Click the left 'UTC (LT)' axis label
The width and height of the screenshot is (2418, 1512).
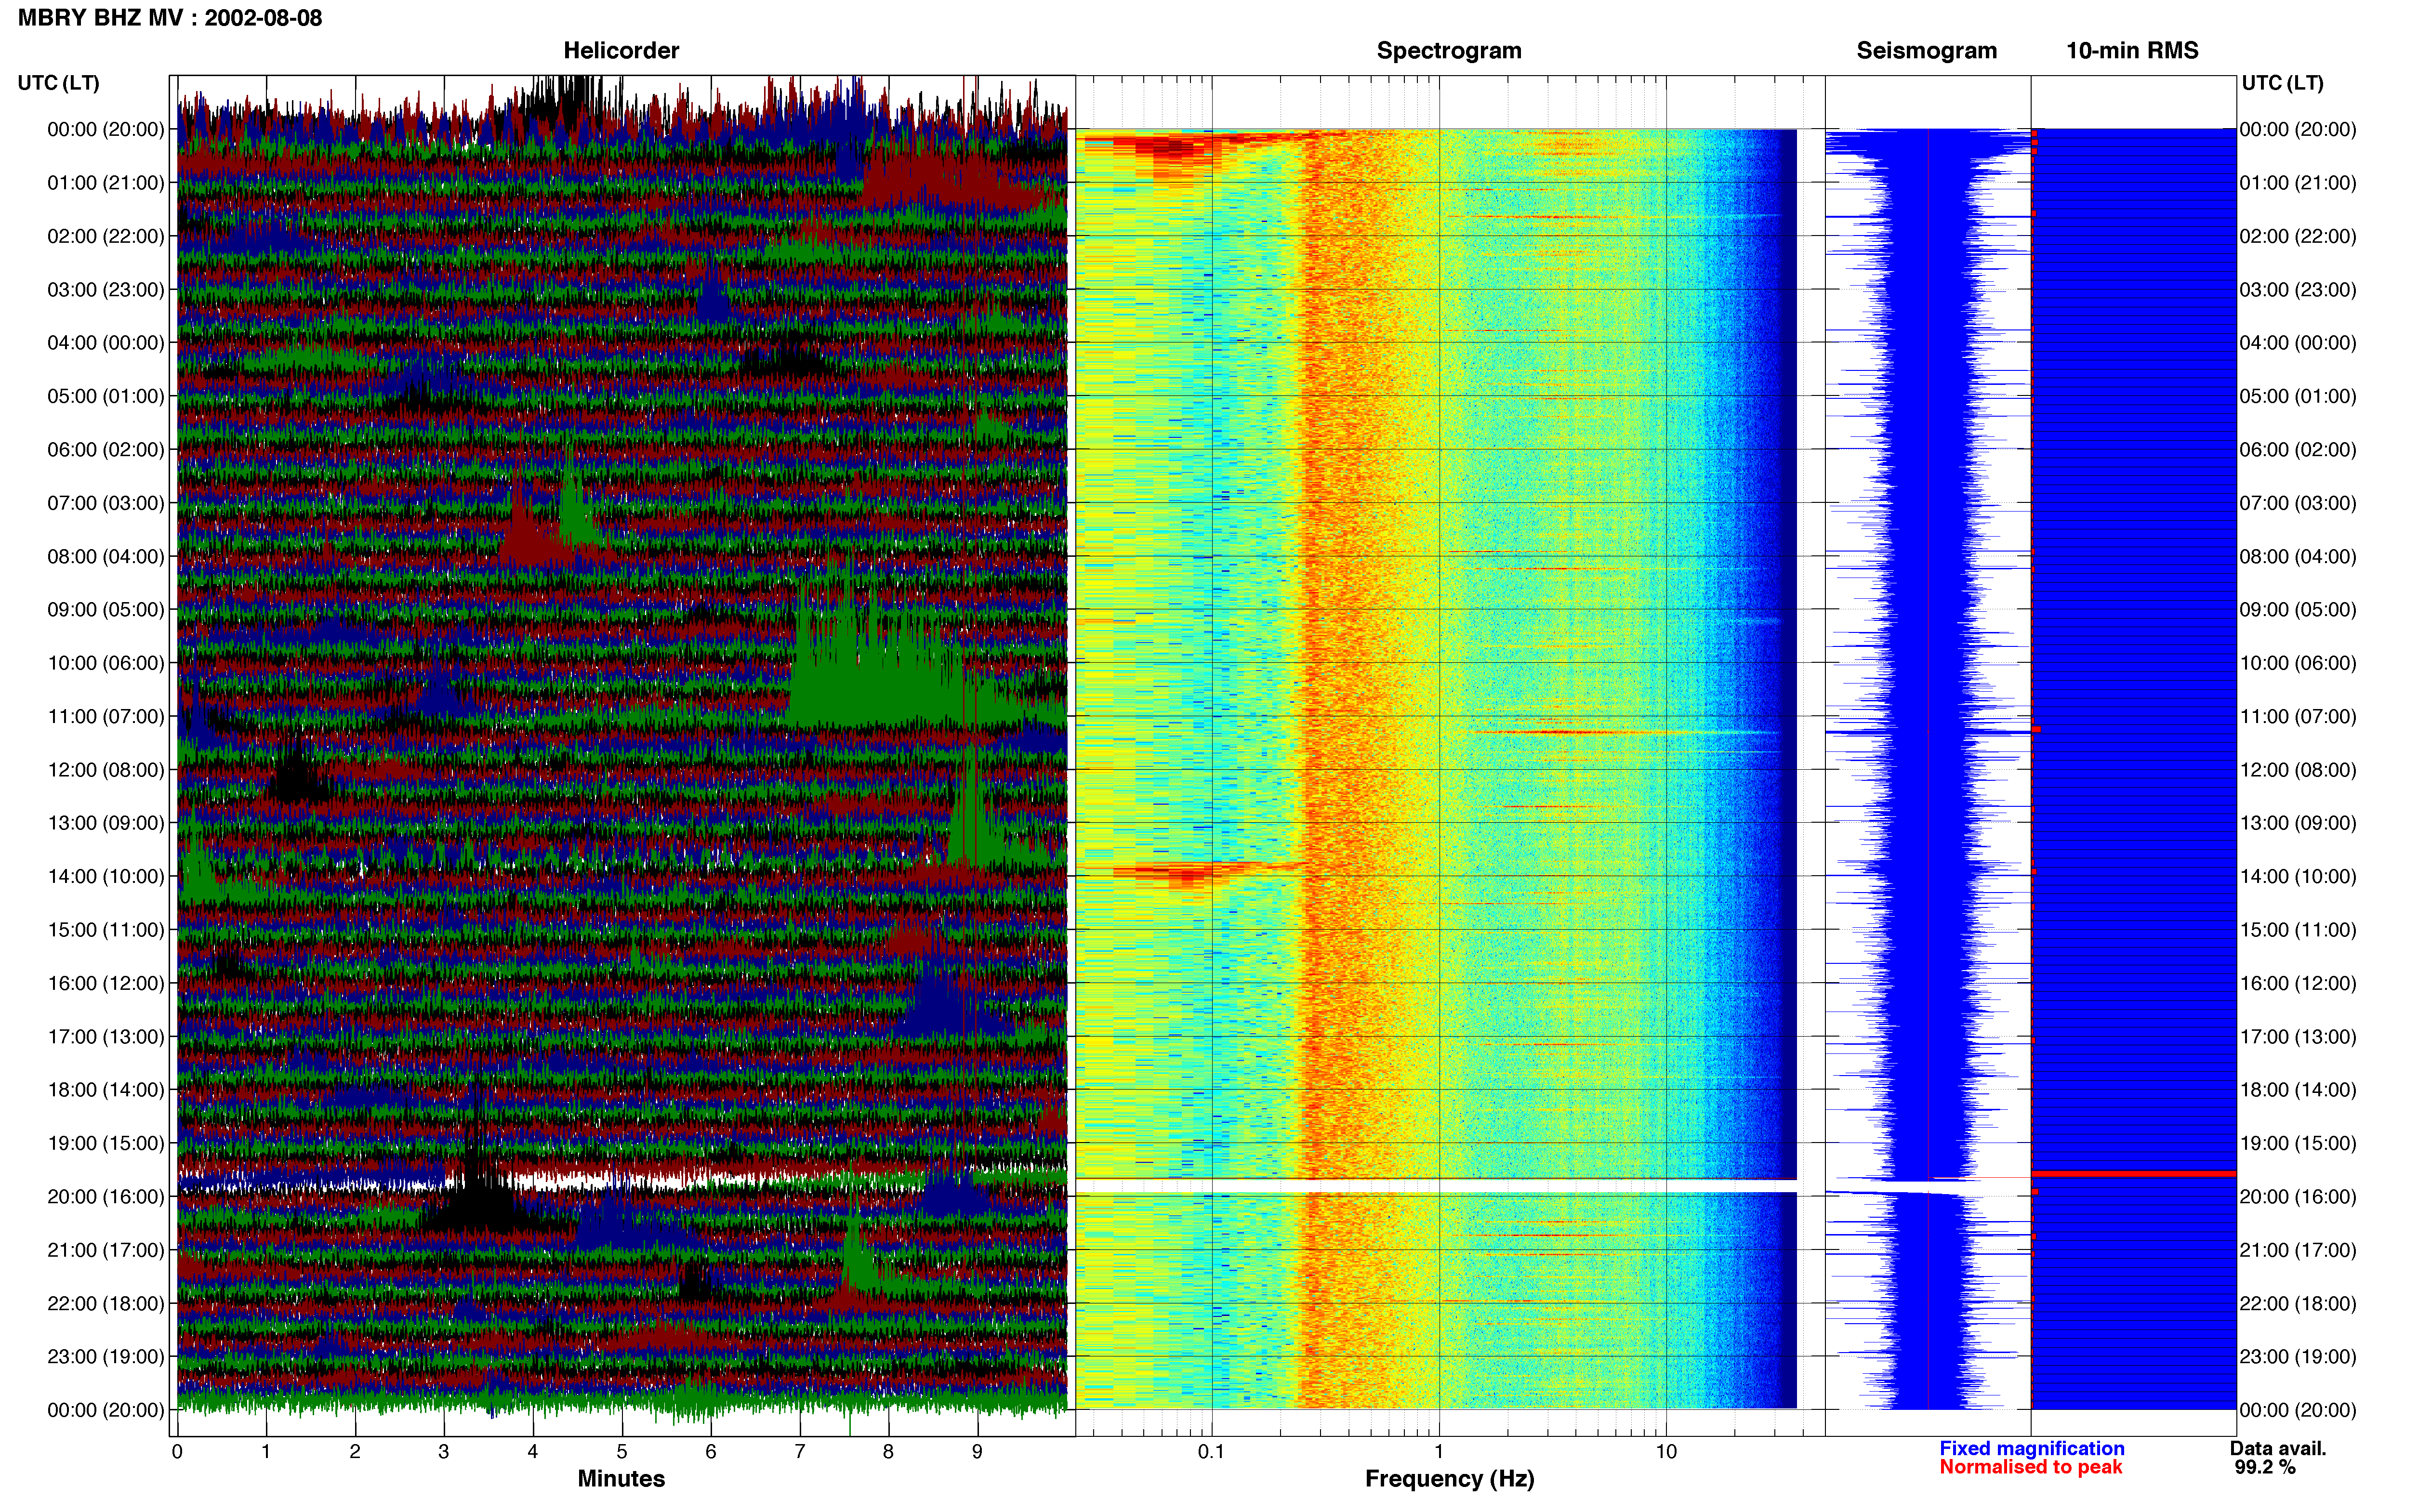tap(58, 83)
